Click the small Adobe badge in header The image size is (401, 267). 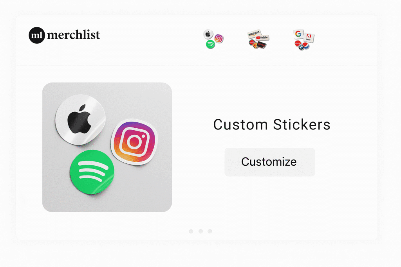309,38
